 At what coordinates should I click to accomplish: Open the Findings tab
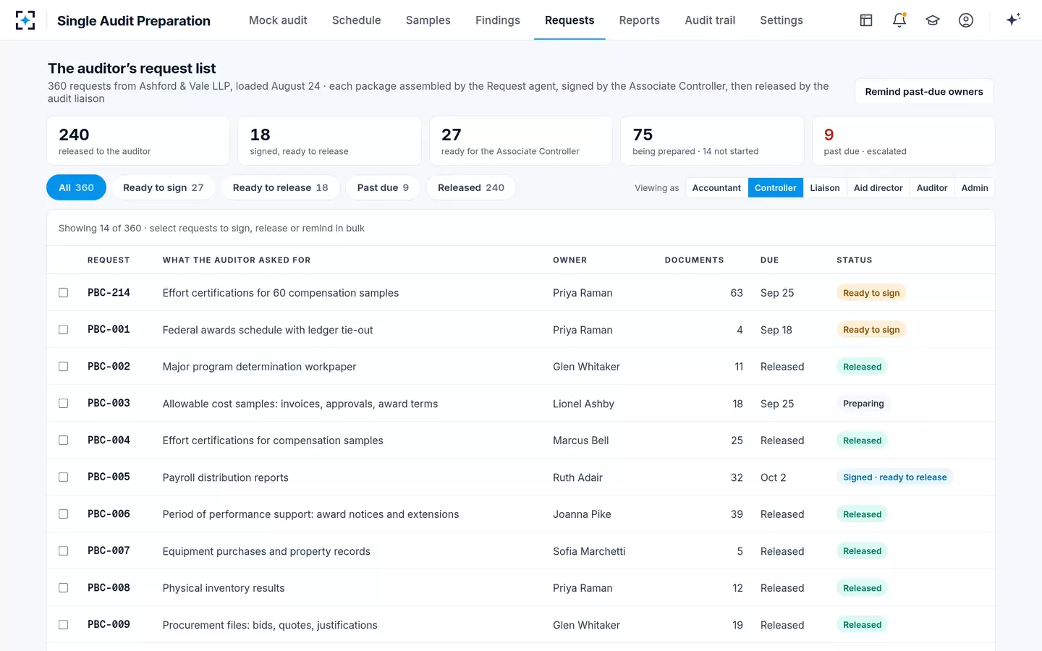498,20
